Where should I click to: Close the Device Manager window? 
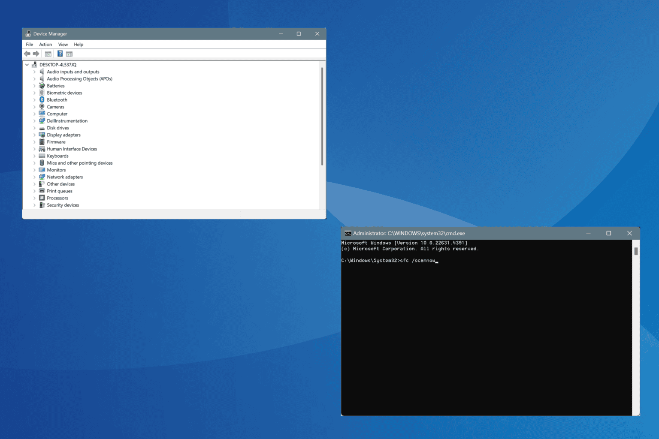317,34
